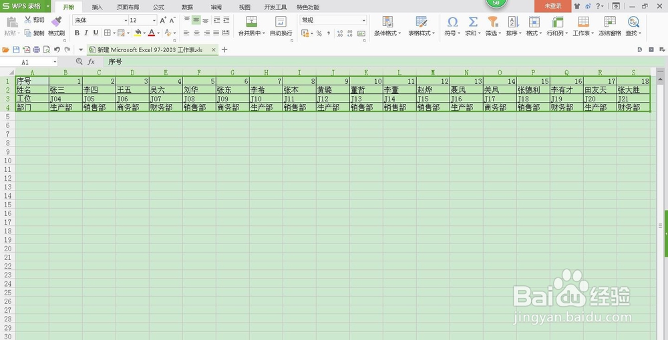Switch to the View (视图) tab

244,7
